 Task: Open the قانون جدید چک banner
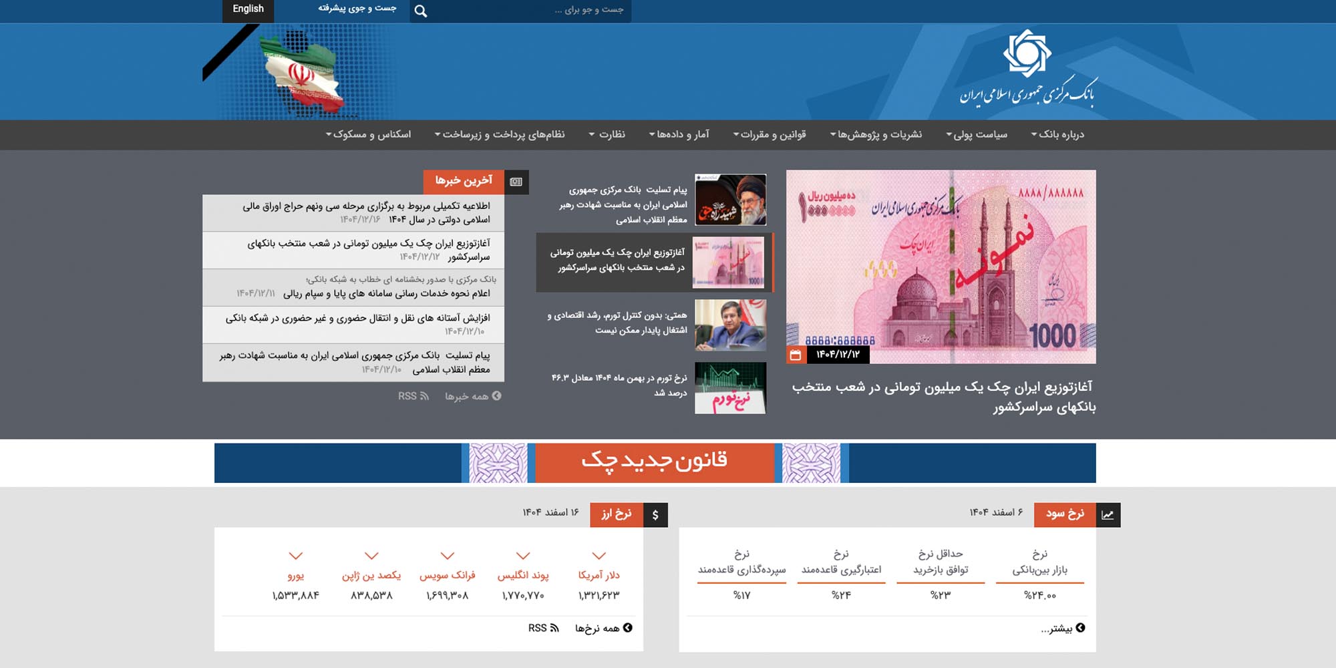pyautogui.click(x=655, y=462)
